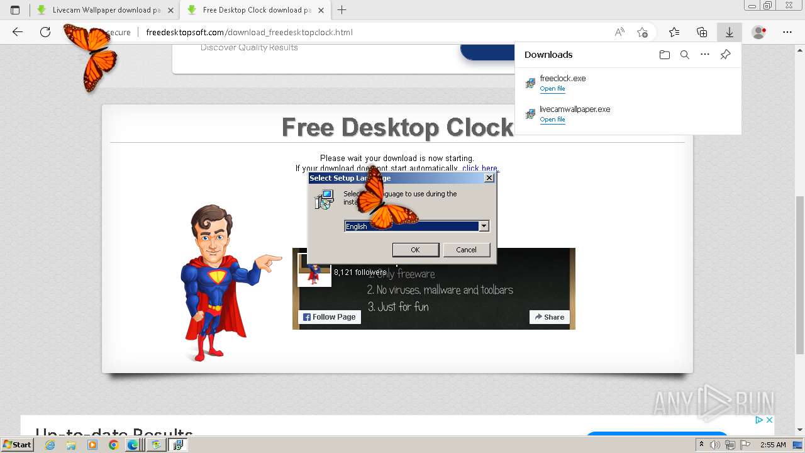Image resolution: width=805 pixels, height=453 pixels.
Task: Switch to Livecam Wallpaper download tab
Action: (104, 10)
